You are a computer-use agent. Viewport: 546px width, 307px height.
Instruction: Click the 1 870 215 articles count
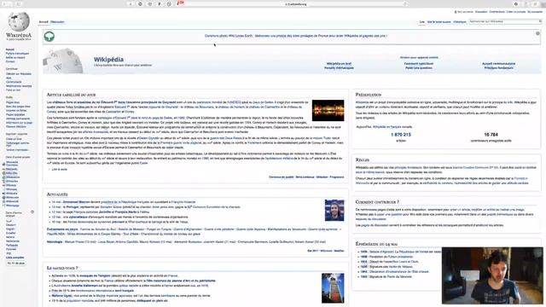(x=401, y=135)
